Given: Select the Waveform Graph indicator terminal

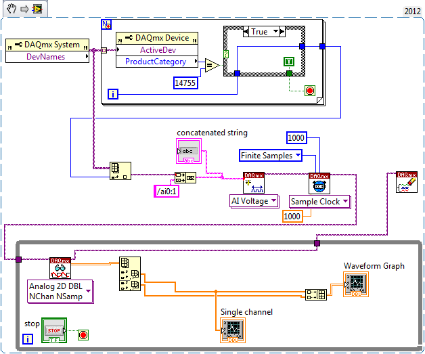Looking at the screenshot, I should point(355,284).
